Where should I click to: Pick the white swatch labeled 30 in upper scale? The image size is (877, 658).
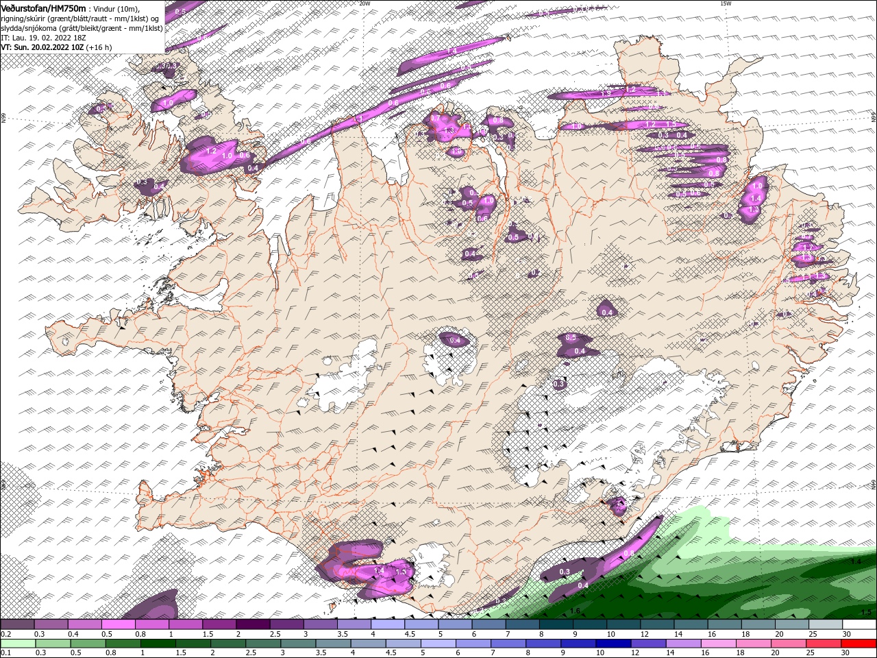pyautogui.click(x=859, y=624)
